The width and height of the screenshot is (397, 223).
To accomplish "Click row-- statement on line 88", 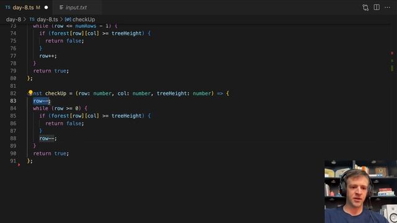I will click(x=48, y=138).
